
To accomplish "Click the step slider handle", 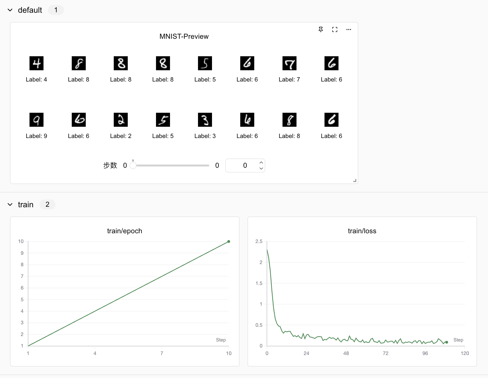I will tap(133, 165).
